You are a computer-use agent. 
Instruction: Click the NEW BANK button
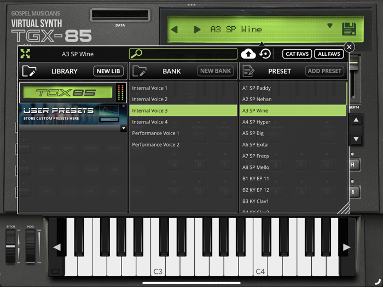pyautogui.click(x=216, y=71)
